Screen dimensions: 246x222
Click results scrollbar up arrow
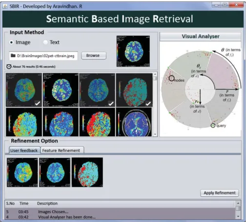155,74
